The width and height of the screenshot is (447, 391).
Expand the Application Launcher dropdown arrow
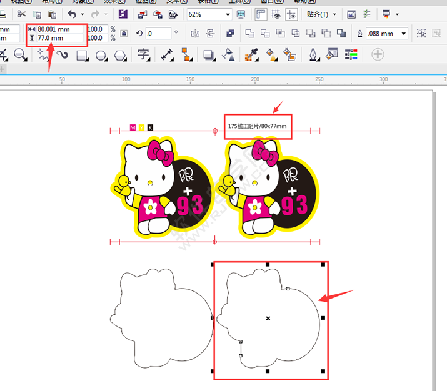tap(397, 14)
